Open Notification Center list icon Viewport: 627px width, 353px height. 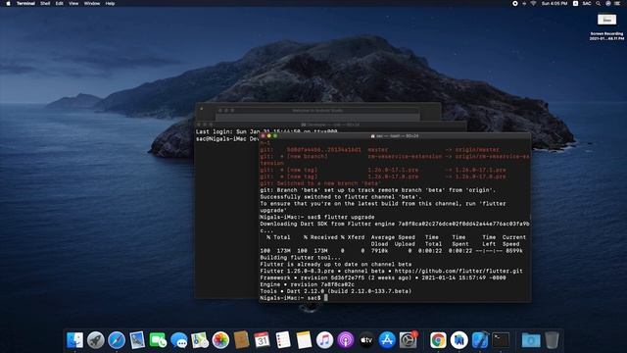618,3
